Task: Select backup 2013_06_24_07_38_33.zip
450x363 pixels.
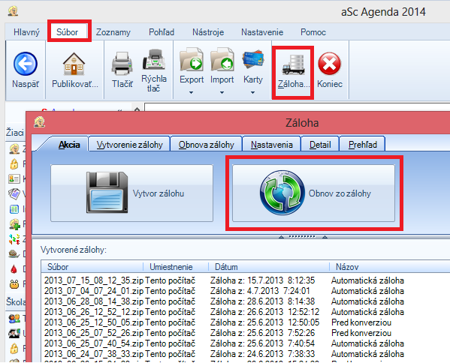Action: click(x=94, y=354)
